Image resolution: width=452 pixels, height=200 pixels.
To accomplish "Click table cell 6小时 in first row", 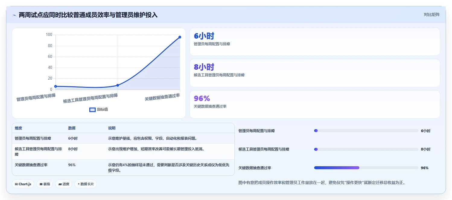I will 73,138.
